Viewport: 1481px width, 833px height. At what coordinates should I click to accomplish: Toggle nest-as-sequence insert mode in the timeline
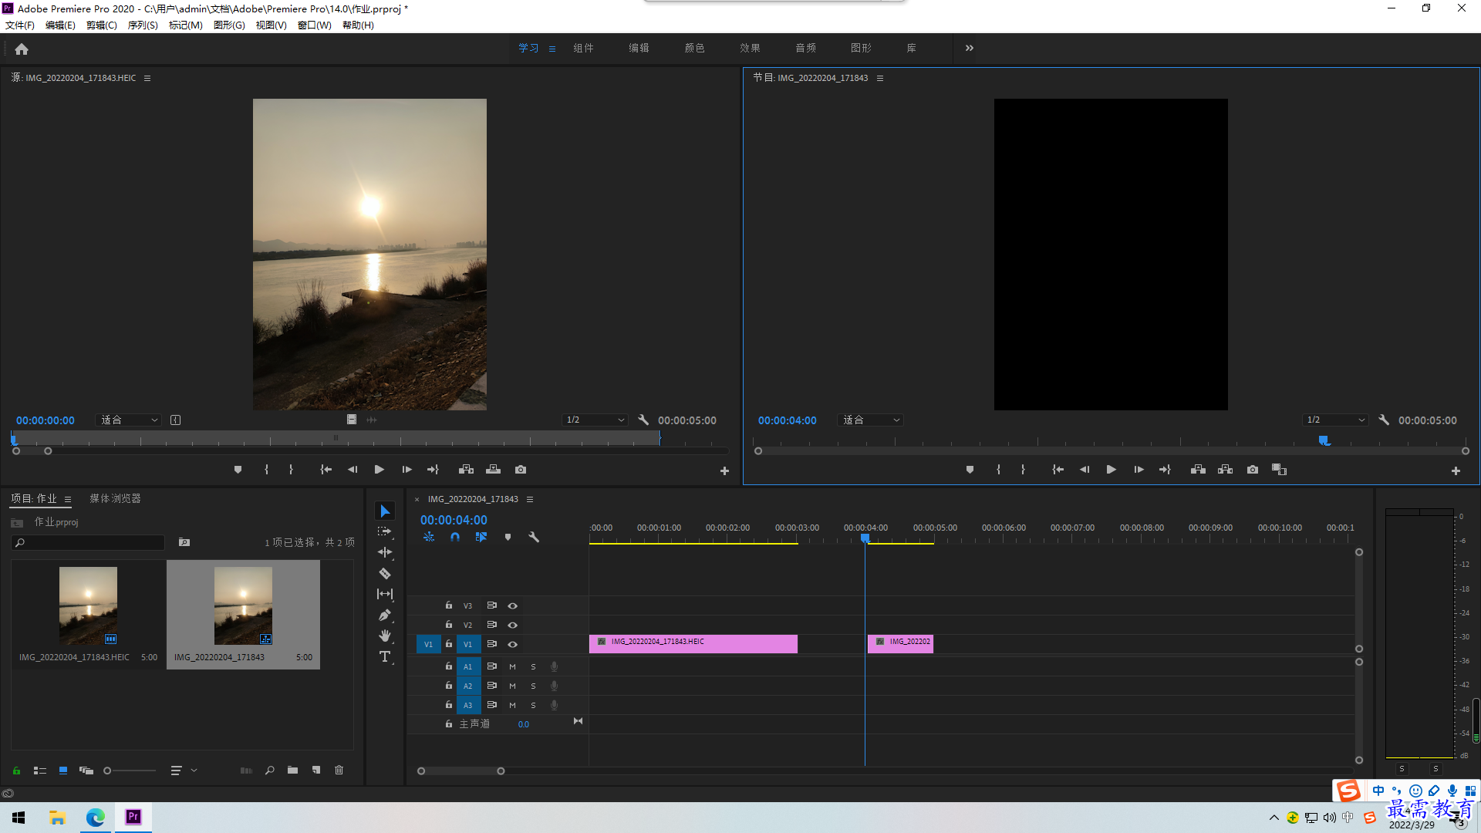point(429,537)
